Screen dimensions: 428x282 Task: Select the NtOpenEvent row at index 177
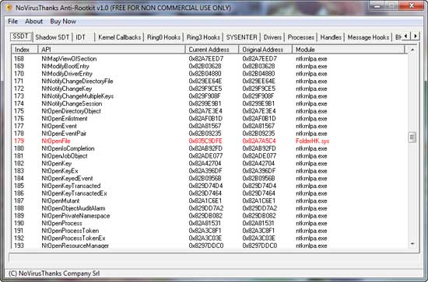209,126
